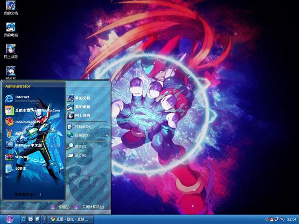
Task: Launch IconPackager from the start menu
Action: click(x=21, y=122)
